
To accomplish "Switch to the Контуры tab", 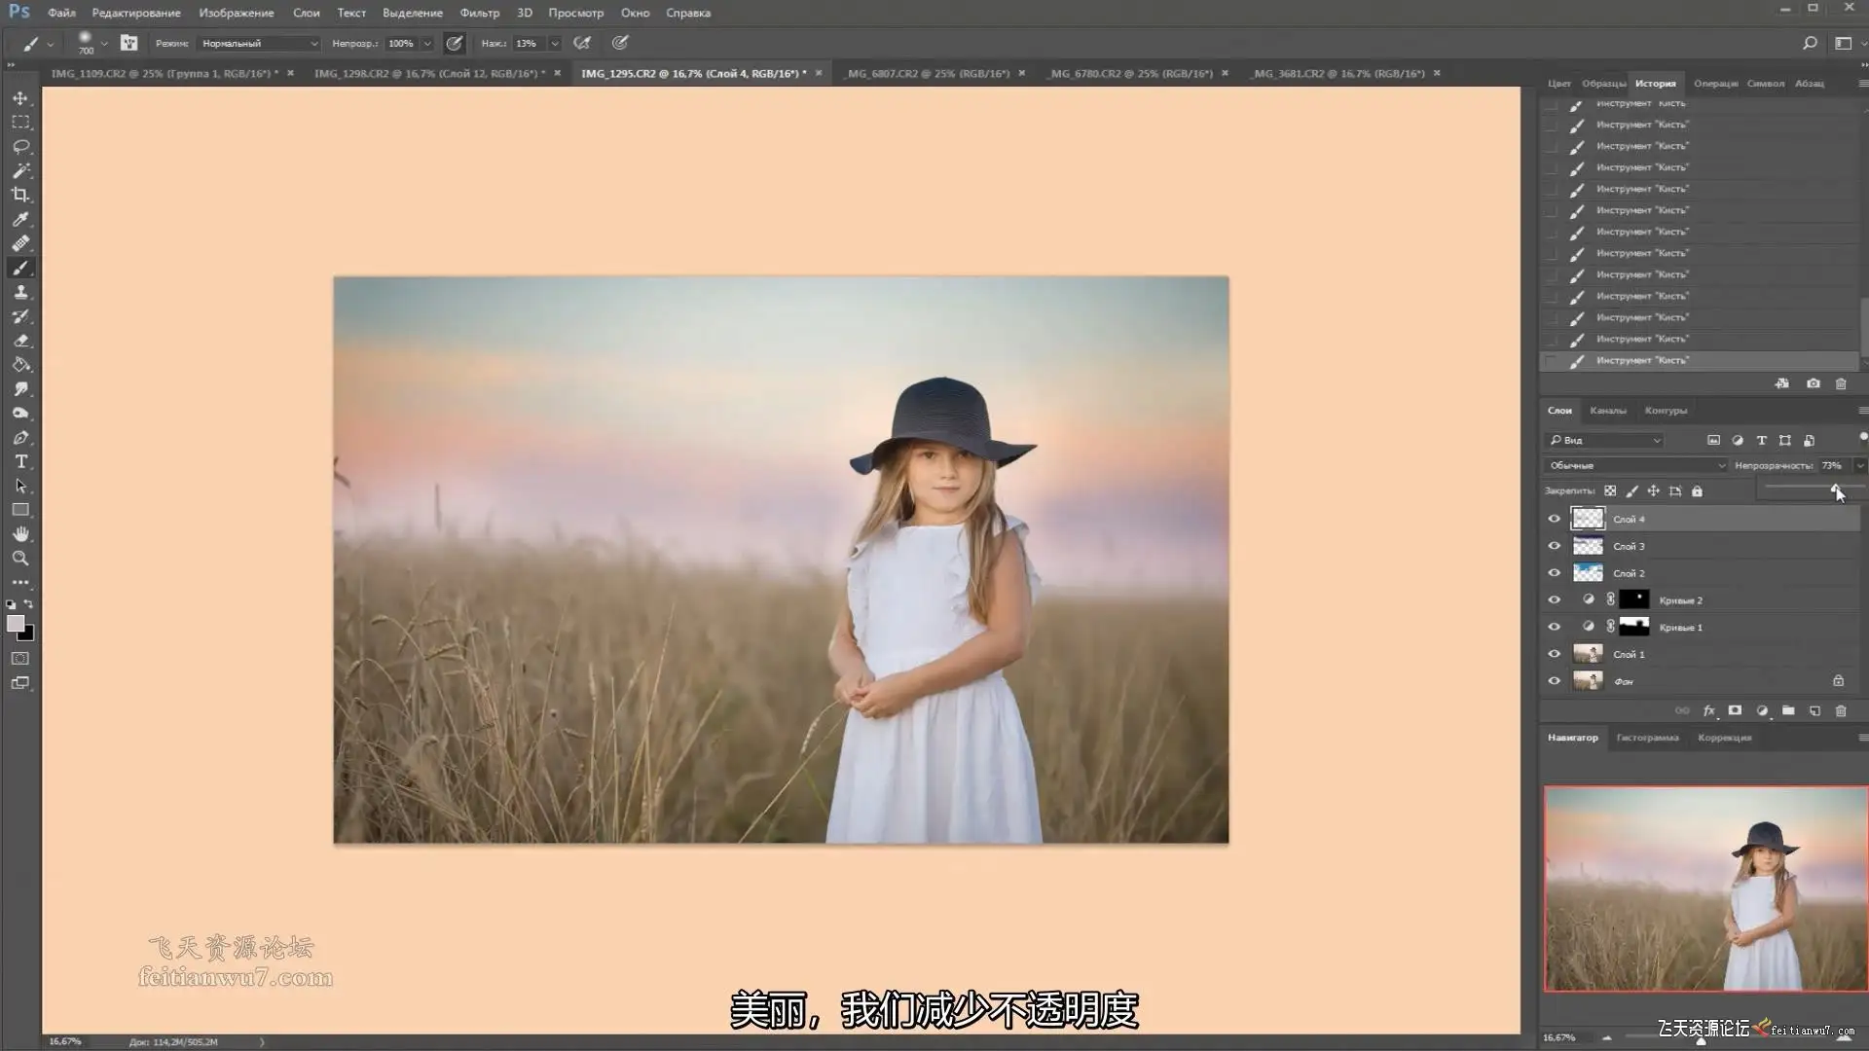I will [1666, 411].
